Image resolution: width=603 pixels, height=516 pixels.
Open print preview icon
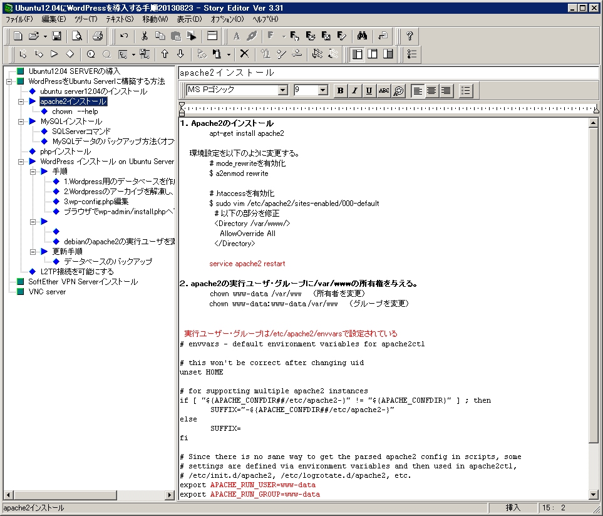click(77, 36)
